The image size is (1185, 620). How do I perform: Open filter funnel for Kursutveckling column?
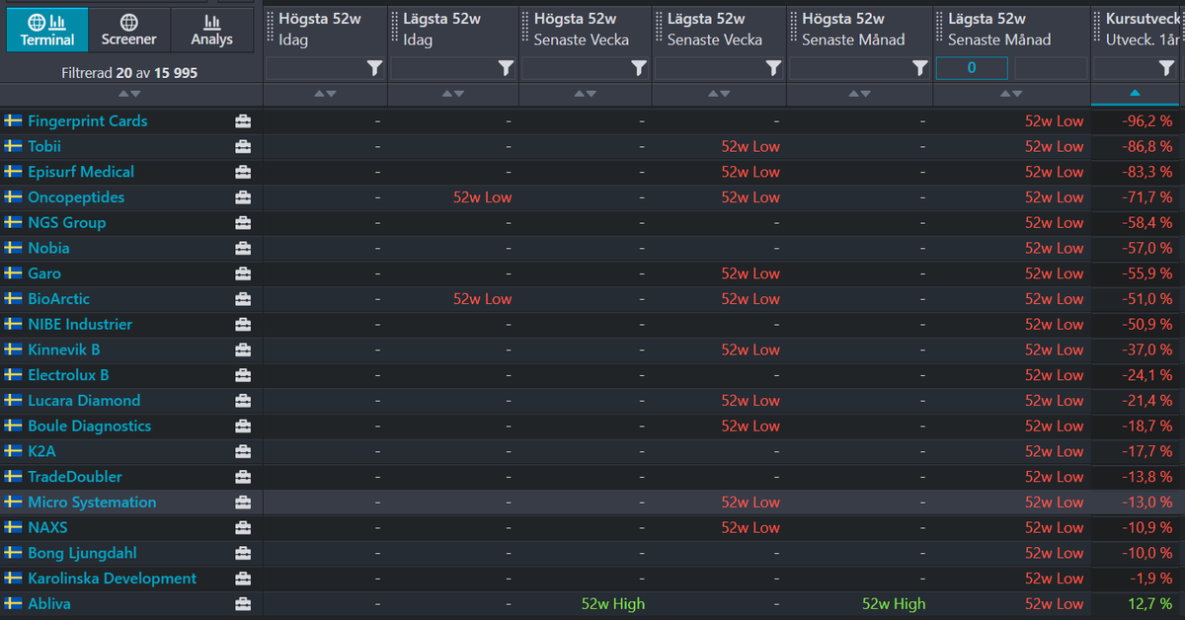(x=1166, y=68)
